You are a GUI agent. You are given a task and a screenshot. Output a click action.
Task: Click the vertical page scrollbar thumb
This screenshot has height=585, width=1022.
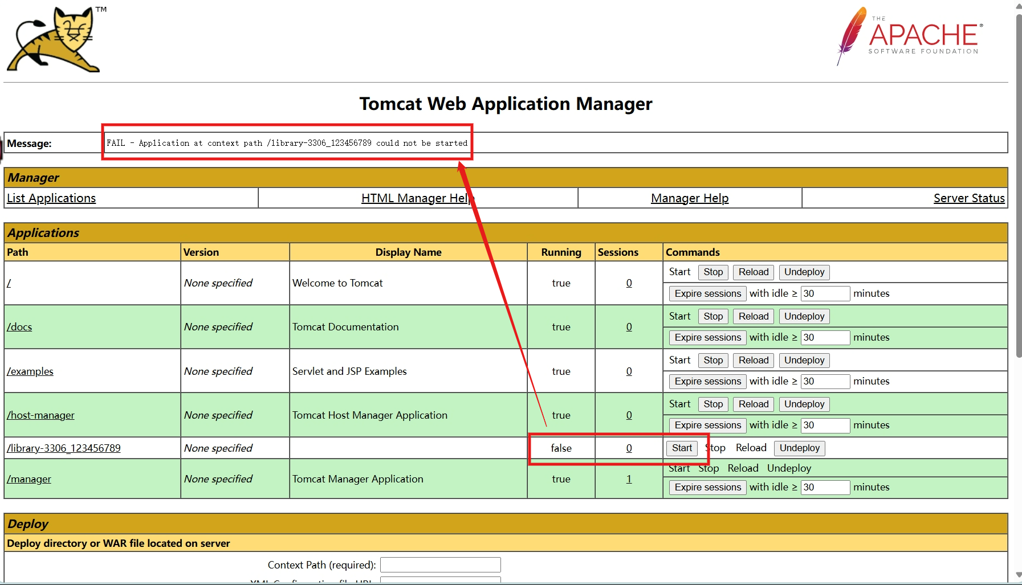click(1019, 185)
